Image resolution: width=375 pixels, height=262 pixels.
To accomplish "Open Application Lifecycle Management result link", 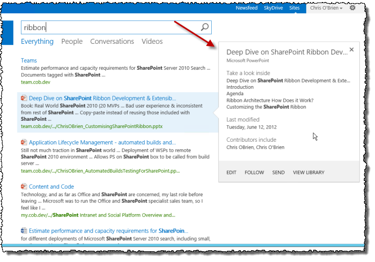I will 103,142.
